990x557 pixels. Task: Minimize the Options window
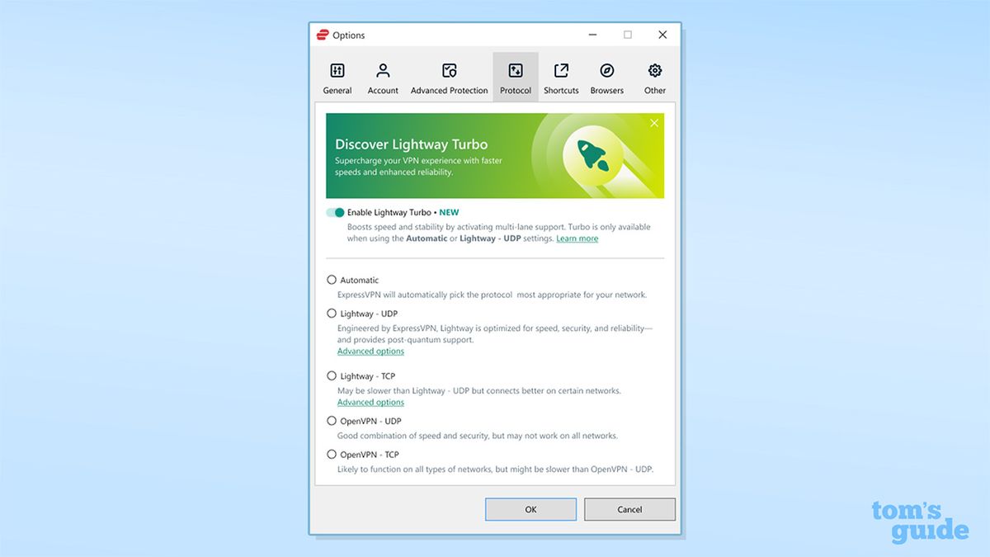593,35
